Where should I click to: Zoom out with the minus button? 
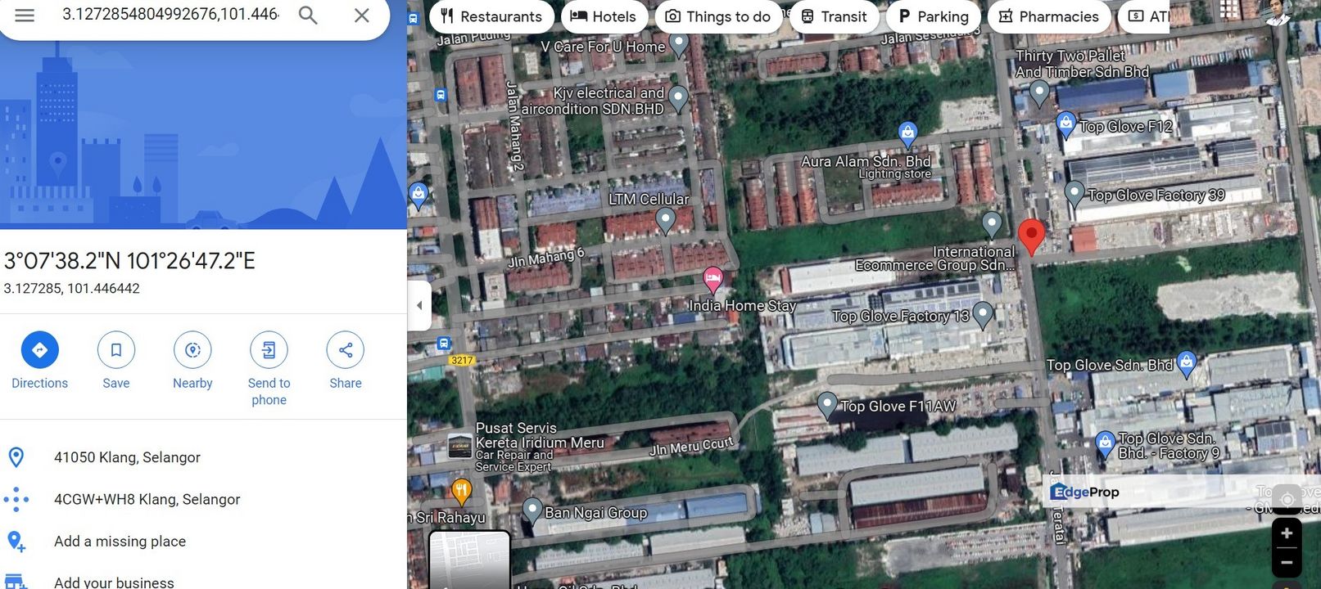(x=1287, y=563)
